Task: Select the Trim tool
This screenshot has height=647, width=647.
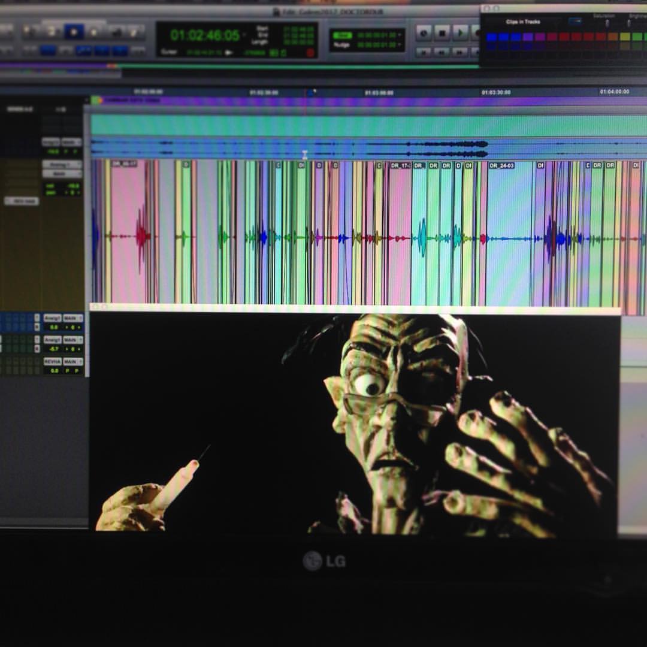Action: click(52, 31)
